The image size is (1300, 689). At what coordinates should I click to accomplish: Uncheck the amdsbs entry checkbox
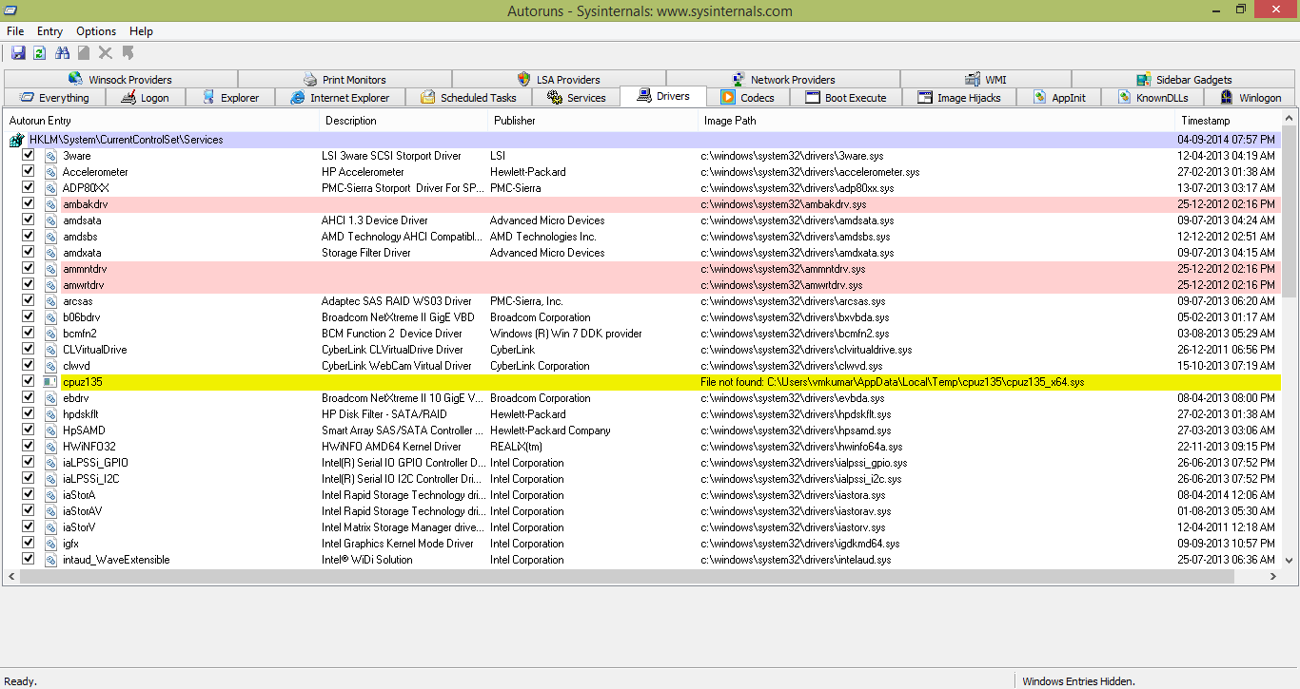(29, 237)
